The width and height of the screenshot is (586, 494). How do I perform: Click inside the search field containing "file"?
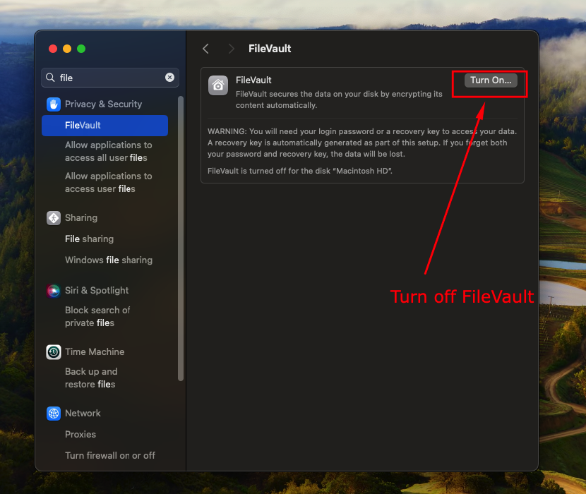[x=109, y=78]
